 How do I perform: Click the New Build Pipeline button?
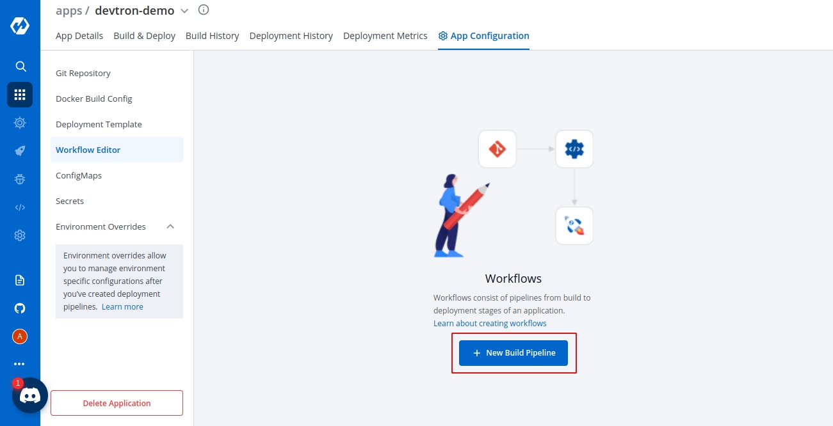[x=514, y=353]
